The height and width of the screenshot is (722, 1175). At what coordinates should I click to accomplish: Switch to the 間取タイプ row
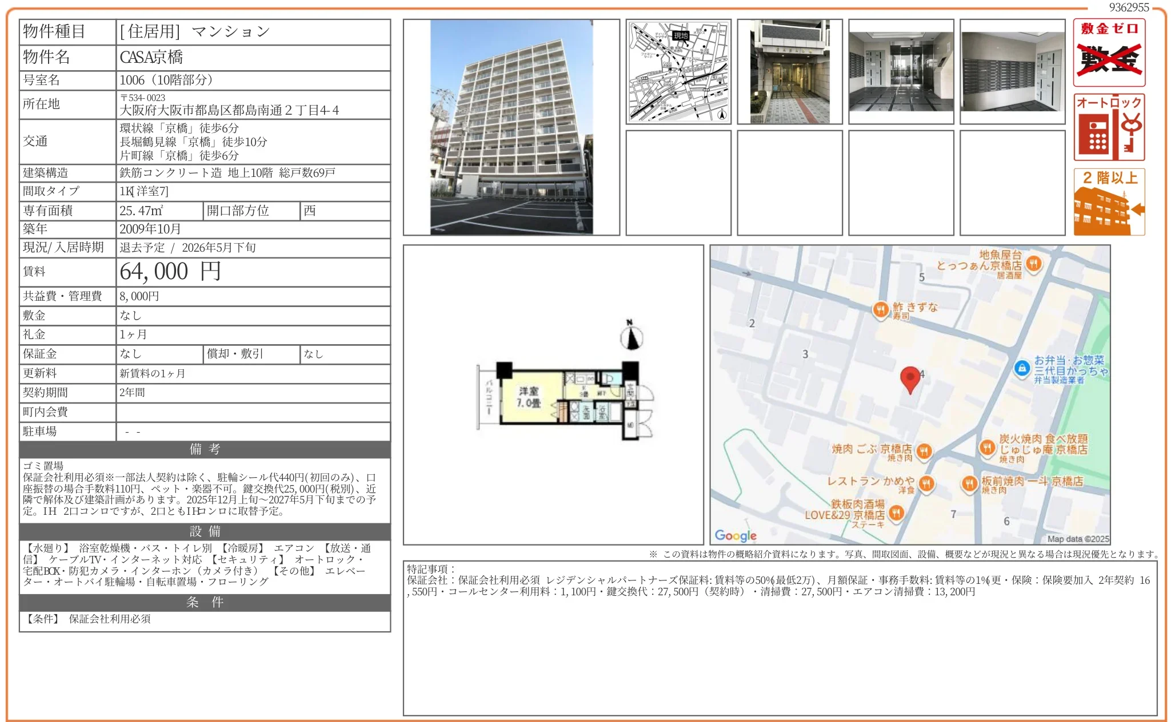coord(200,192)
